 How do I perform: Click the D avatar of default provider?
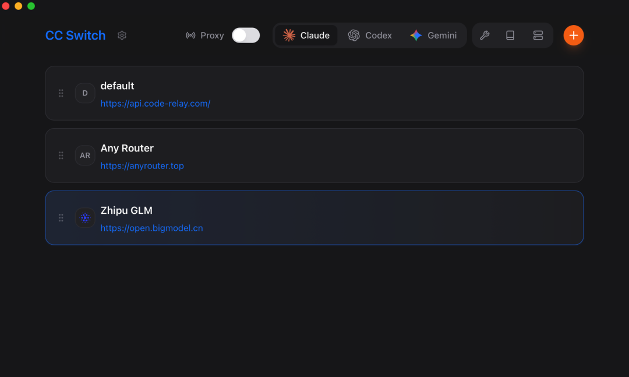(x=85, y=93)
